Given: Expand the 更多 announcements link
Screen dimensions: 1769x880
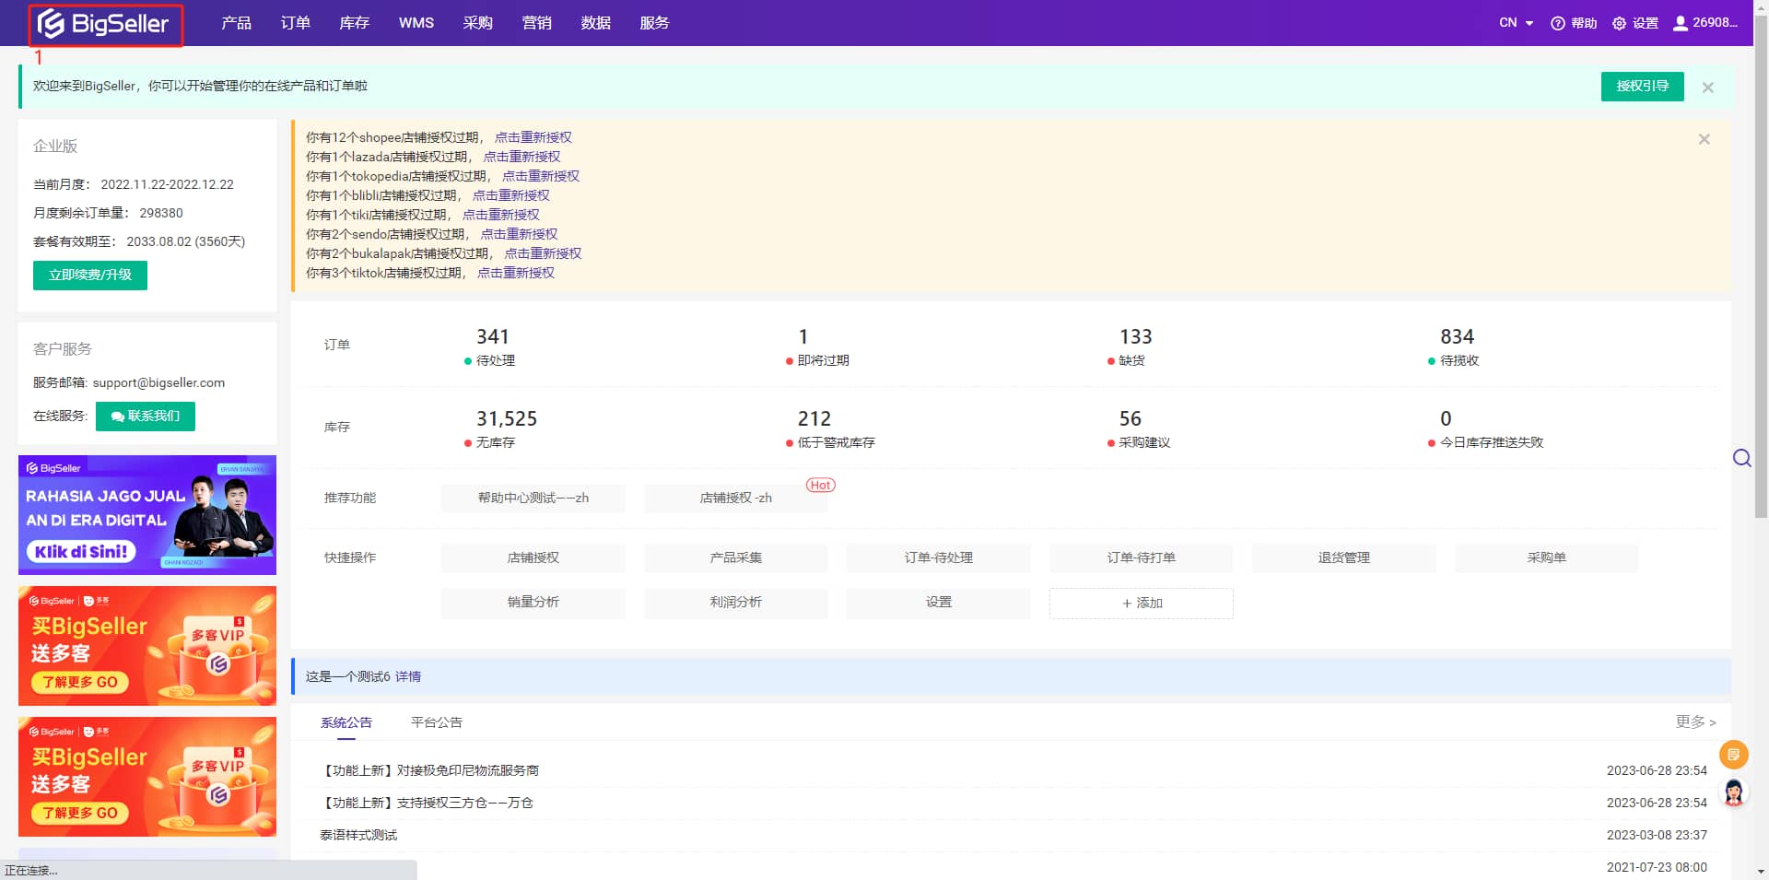Looking at the screenshot, I should (1694, 722).
